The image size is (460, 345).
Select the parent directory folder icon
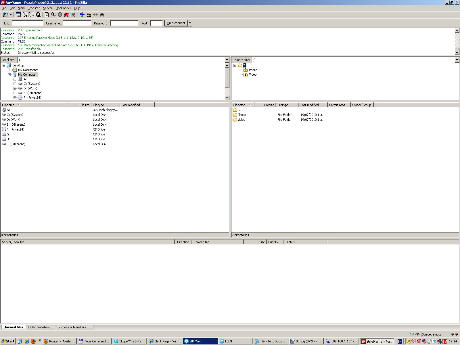click(235, 110)
